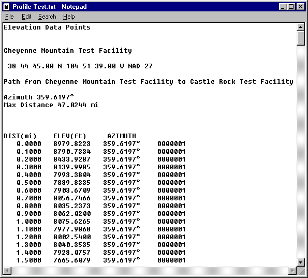Click the window resize grip corner
308x278 pixels.
(301, 271)
